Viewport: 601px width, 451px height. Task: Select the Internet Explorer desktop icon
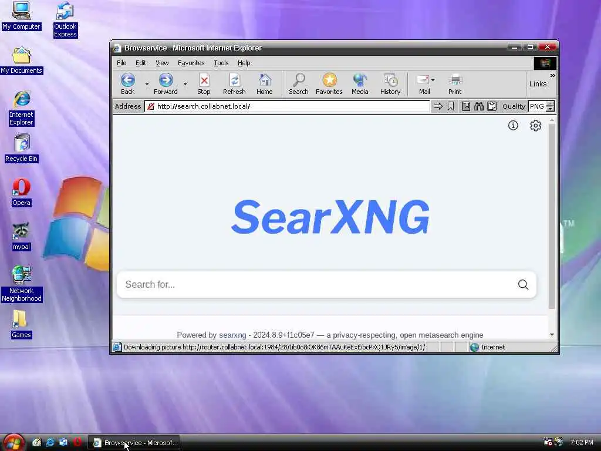(22, 108)
